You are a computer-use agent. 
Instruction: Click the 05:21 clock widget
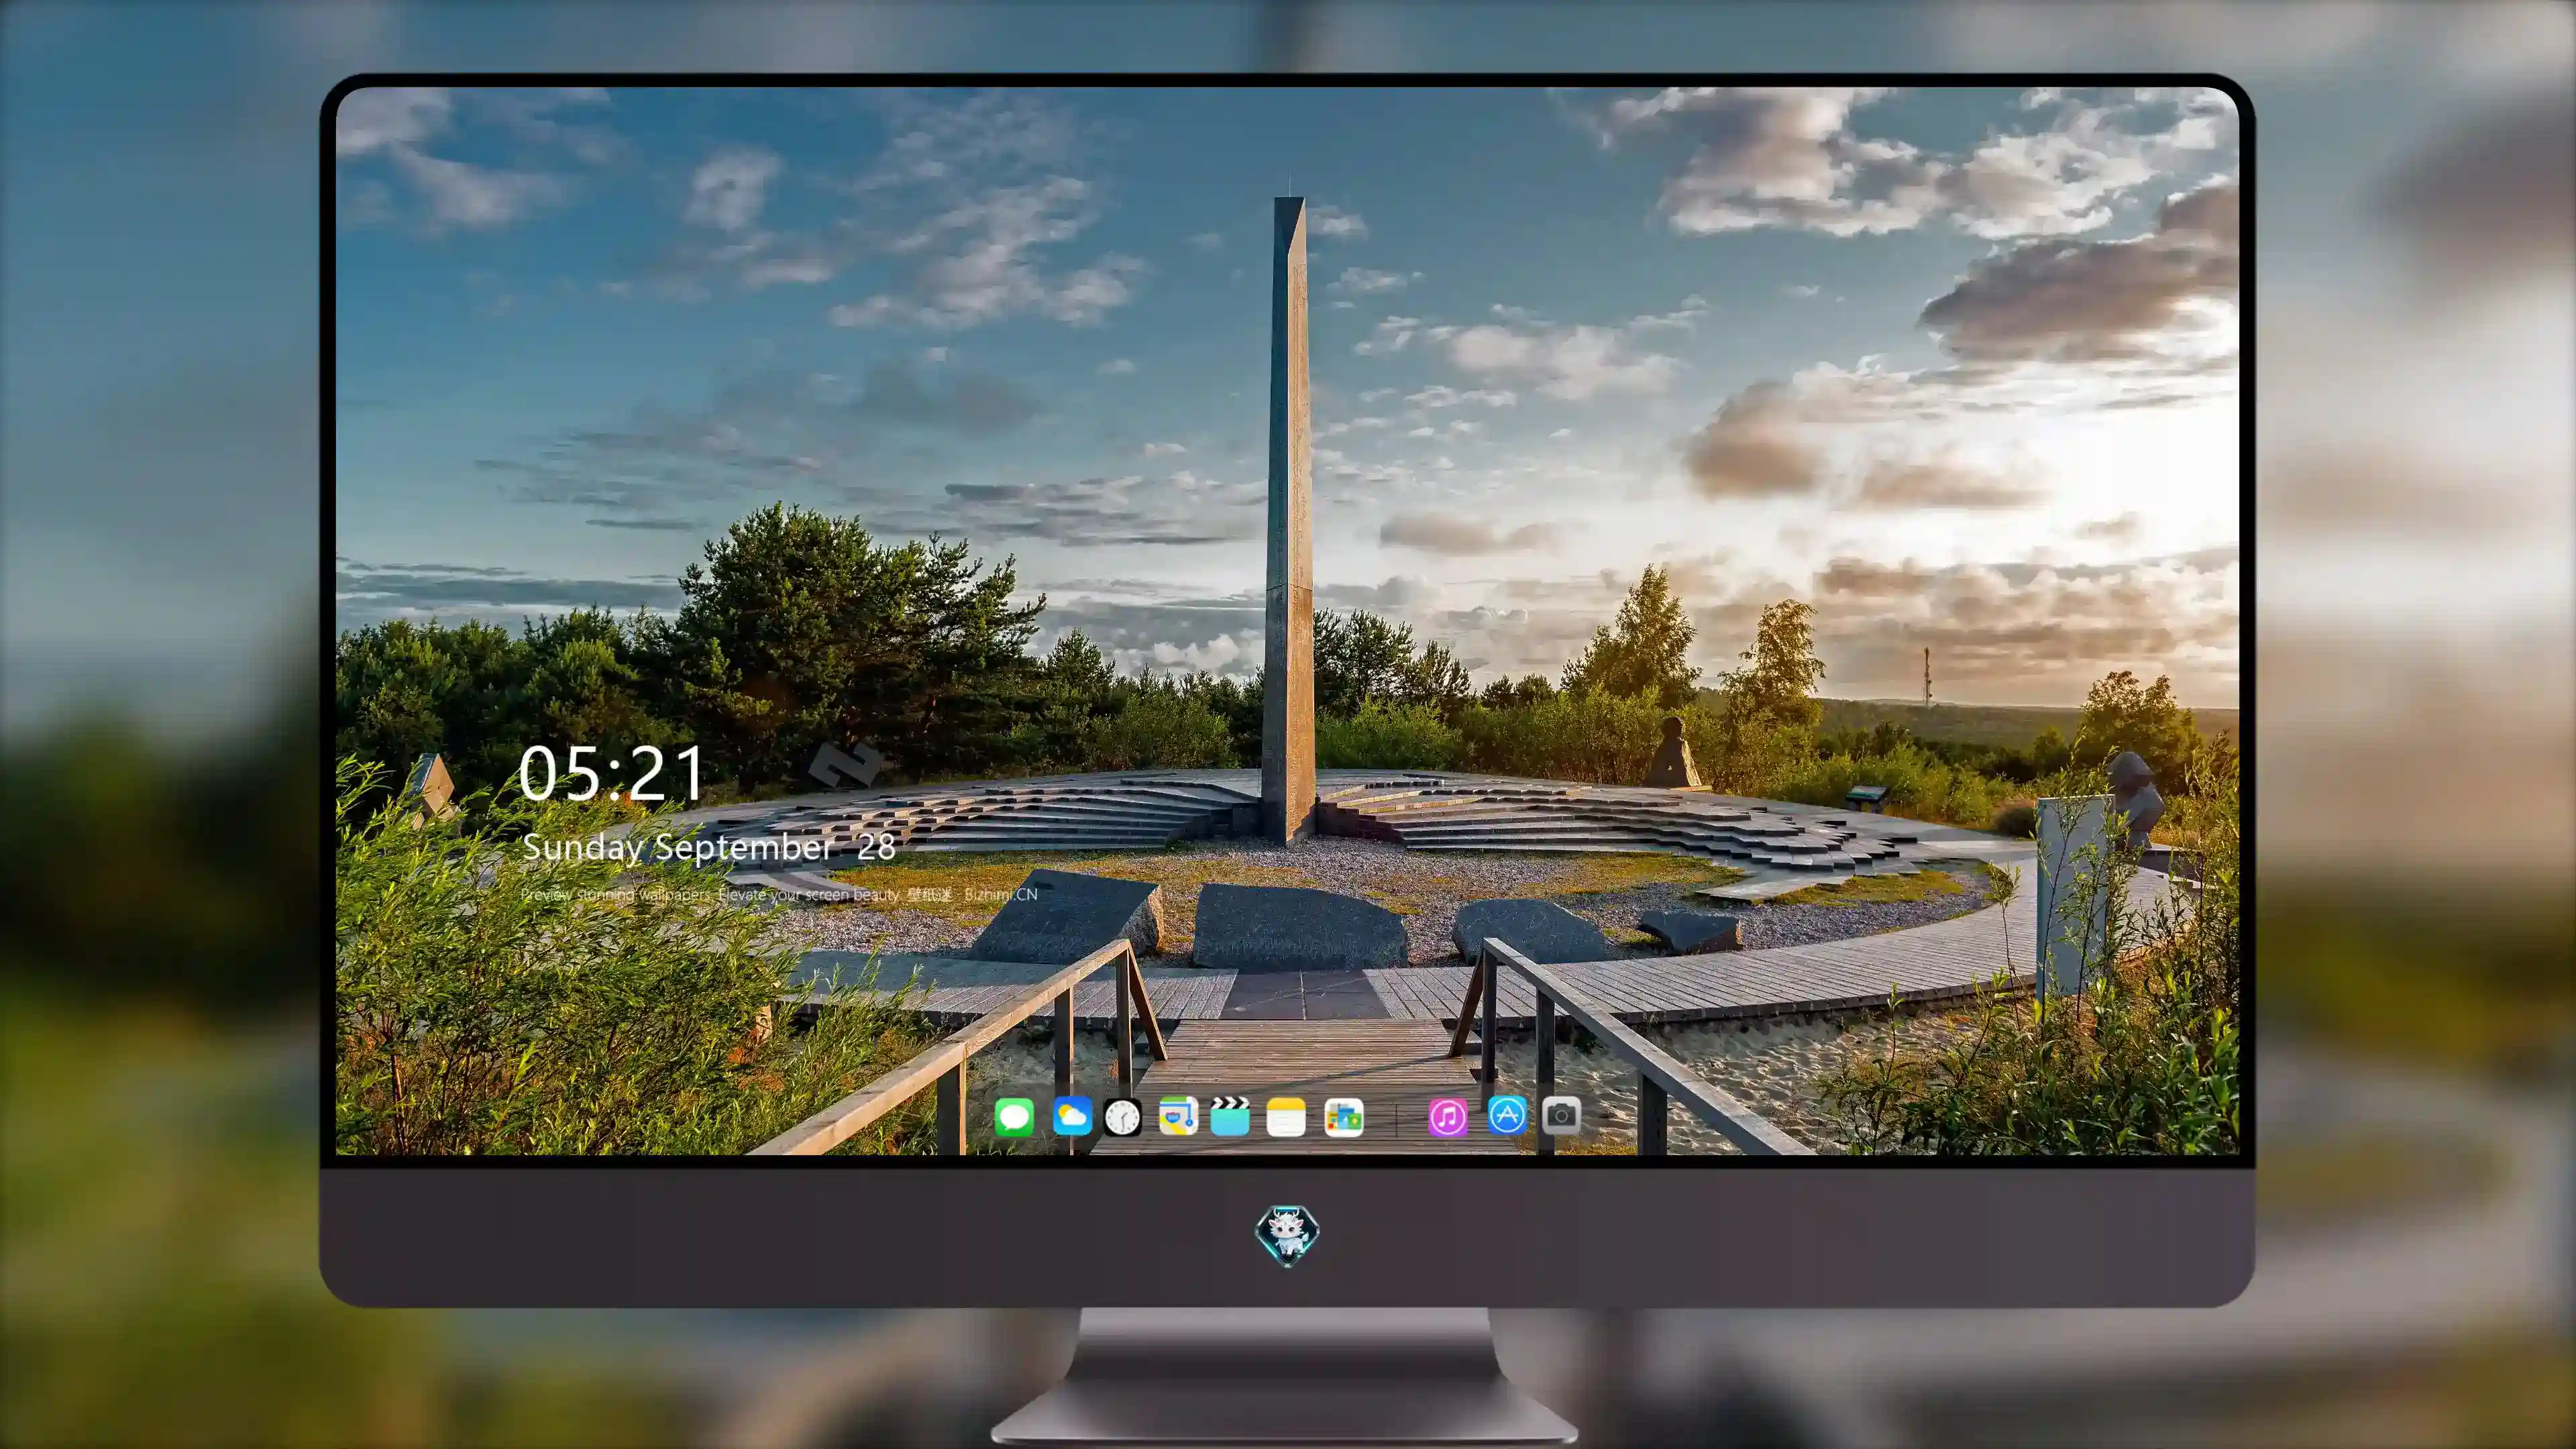[x=611, y=773]
